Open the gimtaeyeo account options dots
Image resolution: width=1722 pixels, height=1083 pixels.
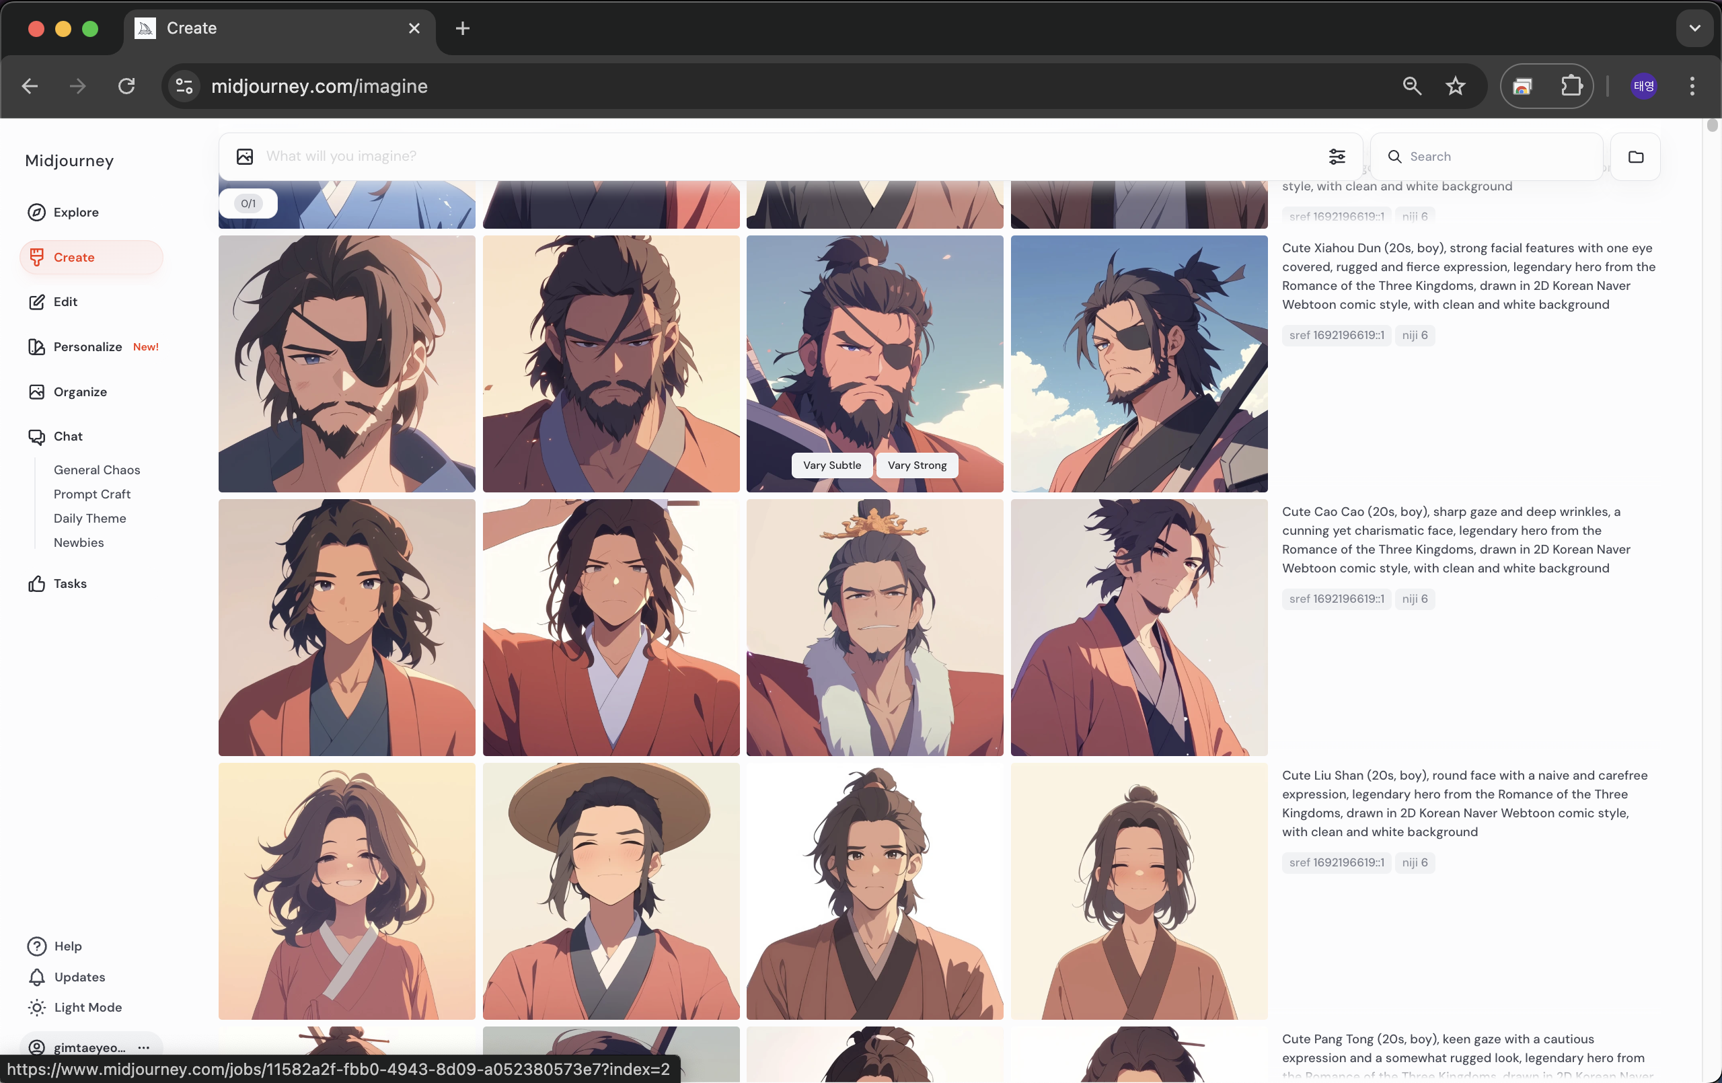click(144, 1047)
